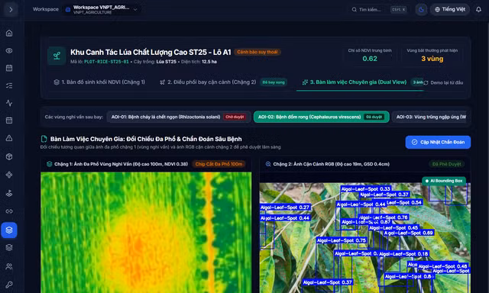
Task: Click the Algal-Leaf-Spot 0.75 detection label
Action: 342,240
